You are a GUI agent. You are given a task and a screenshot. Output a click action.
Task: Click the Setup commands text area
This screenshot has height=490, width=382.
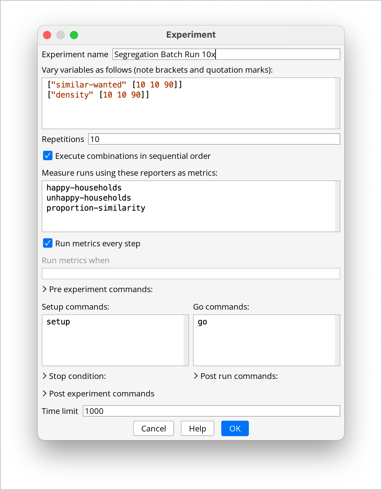tap(113, 343)
